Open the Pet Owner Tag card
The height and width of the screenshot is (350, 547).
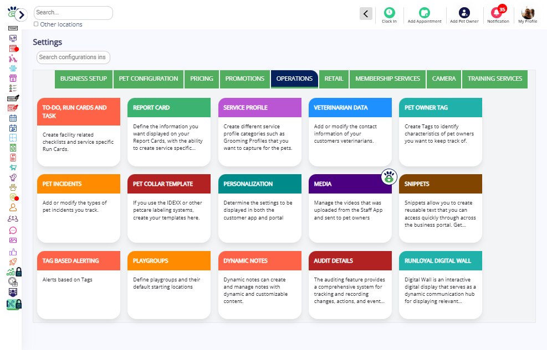tap(441, 132)
